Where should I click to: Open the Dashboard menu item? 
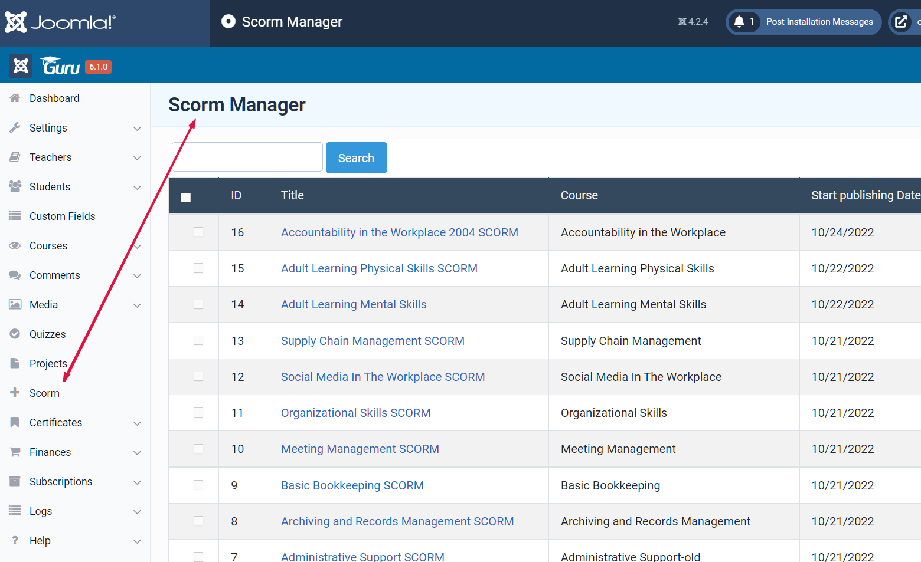54,98
